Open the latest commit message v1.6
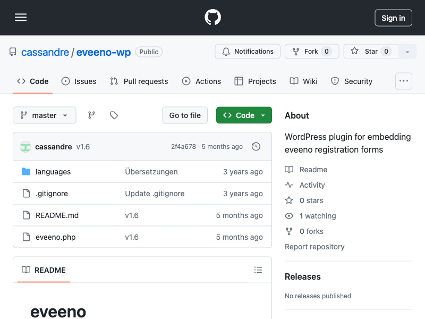Viewport: 425px width, 319px height. click(x=83, y=147)
